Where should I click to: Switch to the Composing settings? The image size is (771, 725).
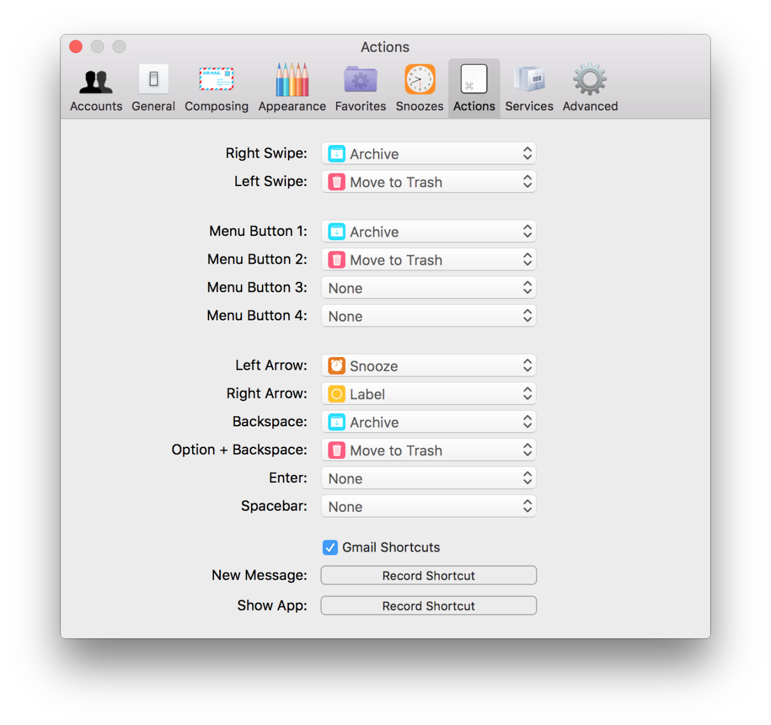point(216,87)
